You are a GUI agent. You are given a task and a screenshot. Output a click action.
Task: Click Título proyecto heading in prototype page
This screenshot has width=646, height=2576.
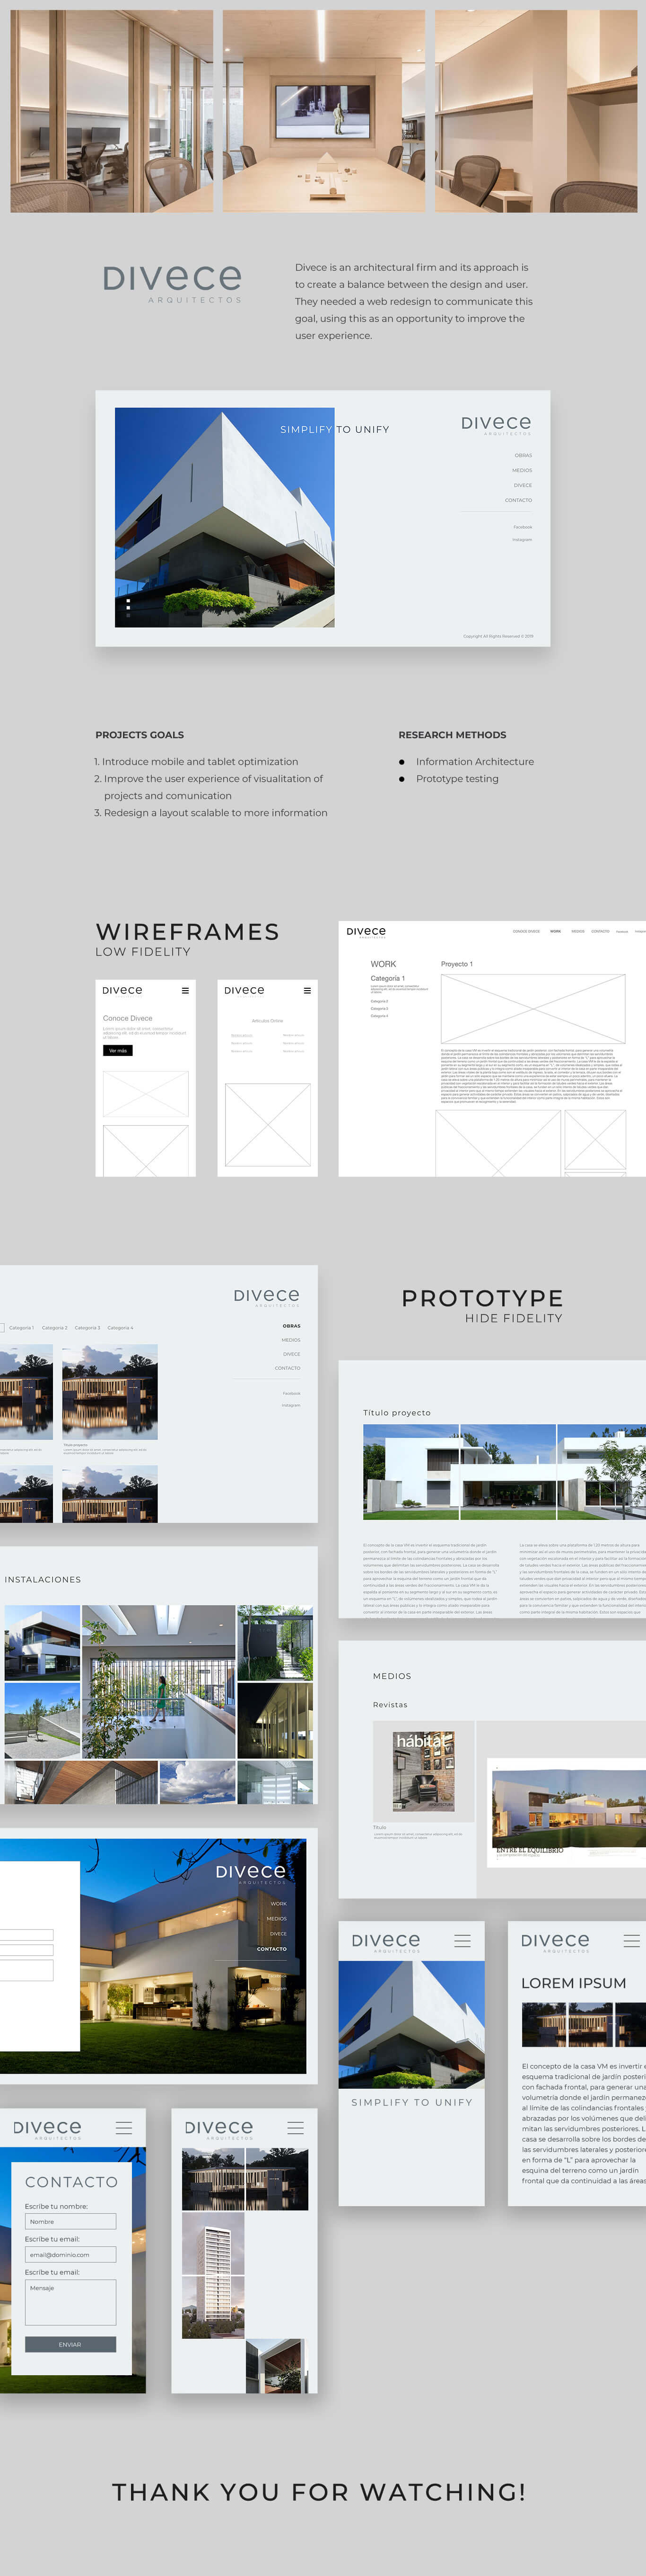[x=396, y=1413]
